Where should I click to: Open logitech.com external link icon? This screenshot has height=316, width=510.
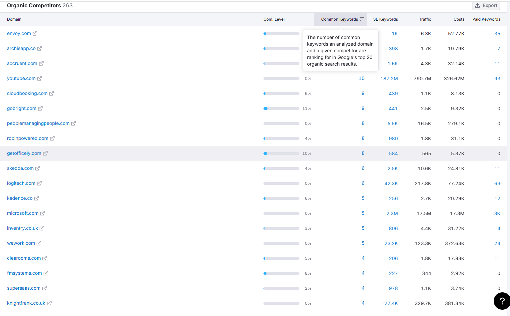tap(39, 183)
